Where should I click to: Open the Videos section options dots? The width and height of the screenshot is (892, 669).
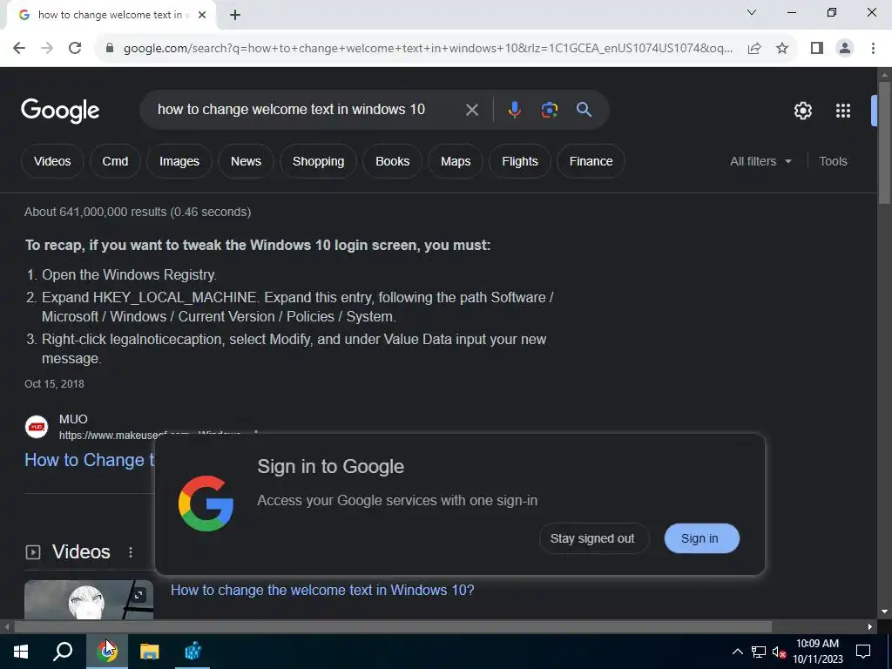tap(131, 552)
